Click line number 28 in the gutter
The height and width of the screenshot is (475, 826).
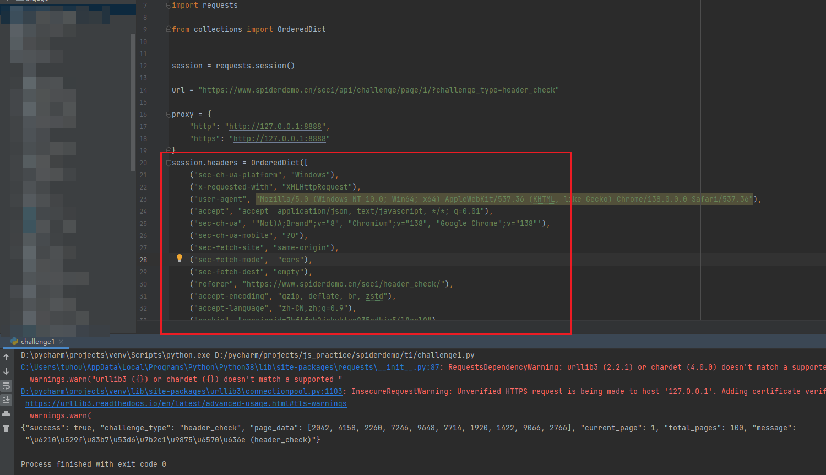tap(143, 260)
